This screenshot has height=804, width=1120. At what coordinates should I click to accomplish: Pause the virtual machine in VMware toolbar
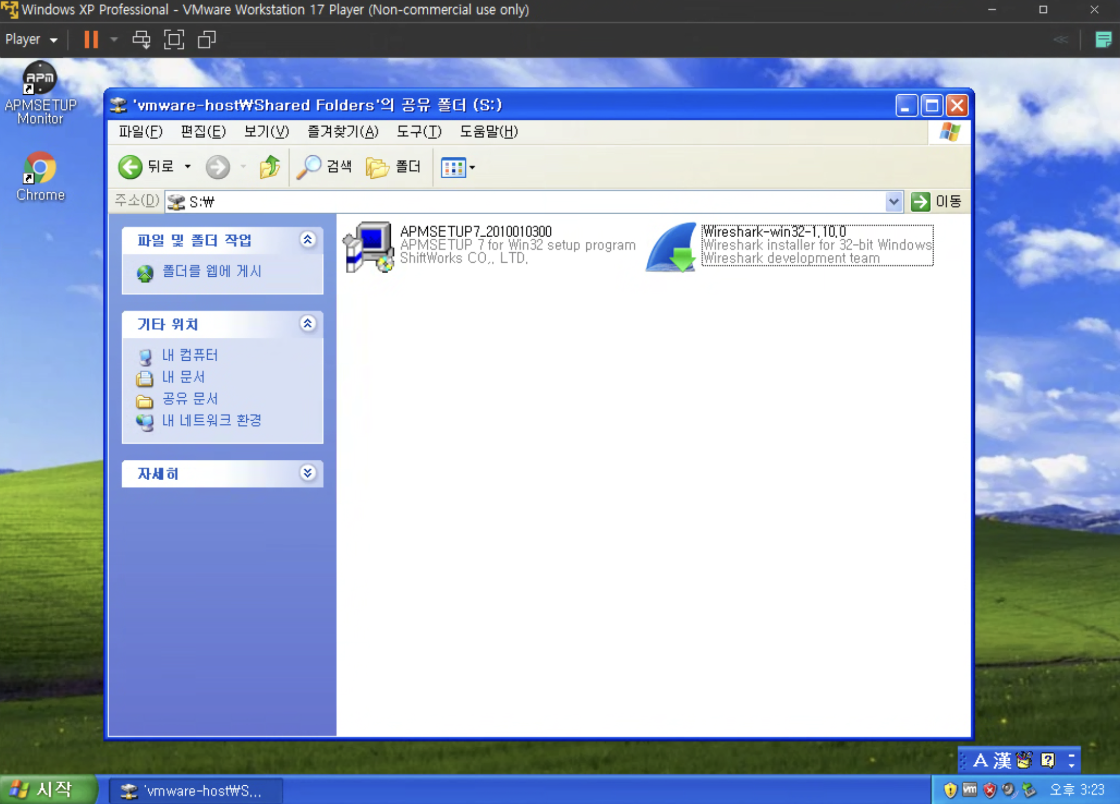pos(91,40)
